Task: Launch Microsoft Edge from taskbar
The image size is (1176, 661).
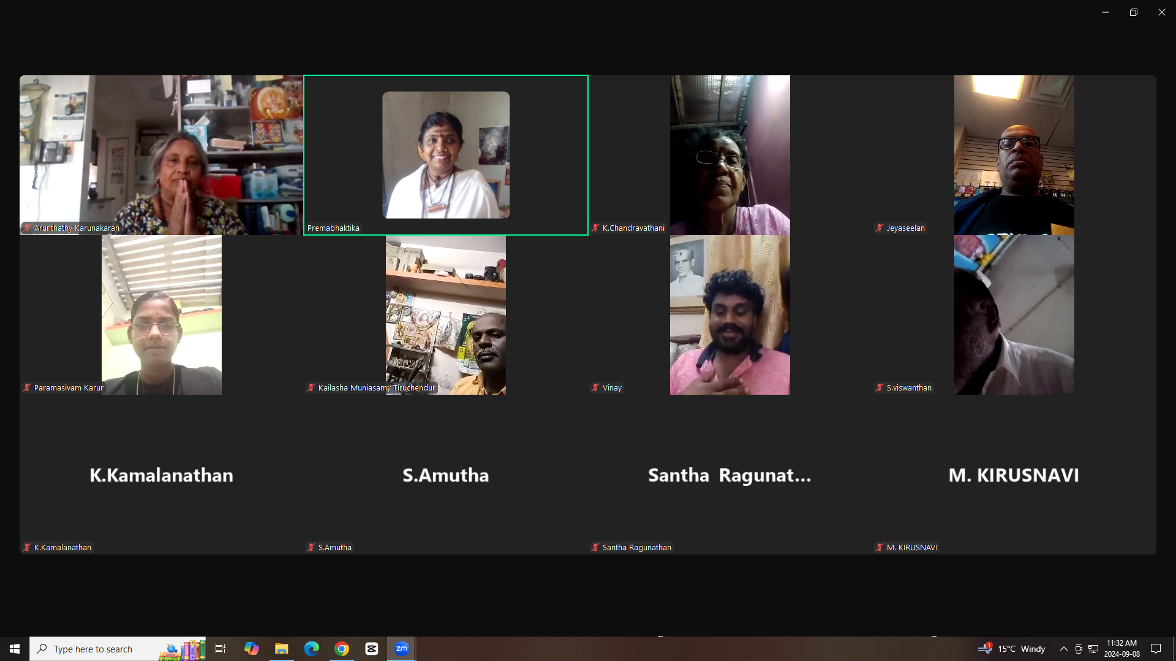Action: [312, 649]
